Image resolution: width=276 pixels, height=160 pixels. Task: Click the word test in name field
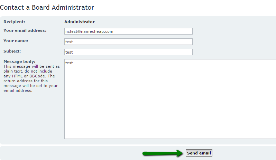(69, 42)
